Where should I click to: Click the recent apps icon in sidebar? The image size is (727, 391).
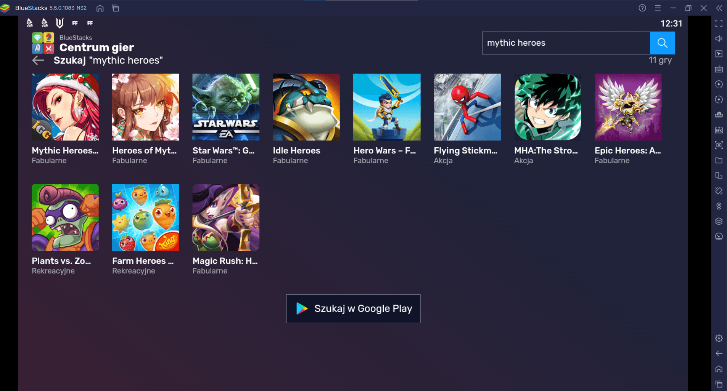pos(719,384)
